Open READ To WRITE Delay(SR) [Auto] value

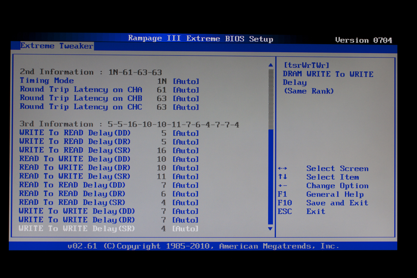tap(186, 177)
